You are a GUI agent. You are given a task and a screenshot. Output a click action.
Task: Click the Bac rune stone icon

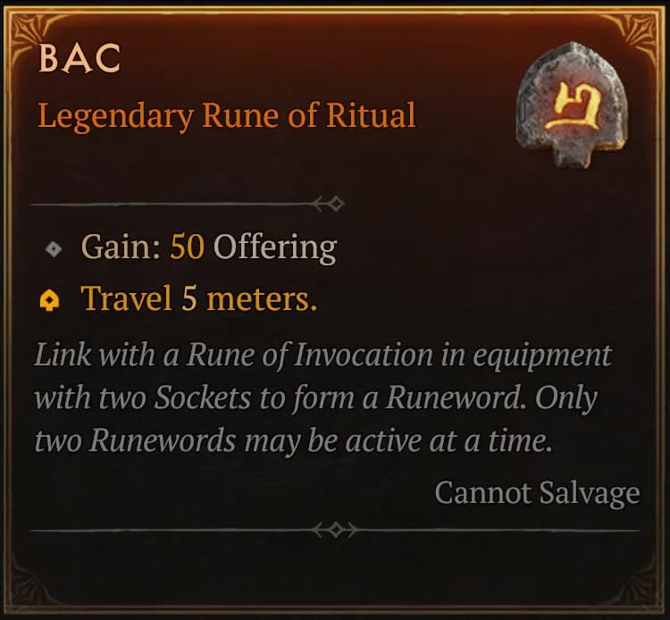coord(573,105)
